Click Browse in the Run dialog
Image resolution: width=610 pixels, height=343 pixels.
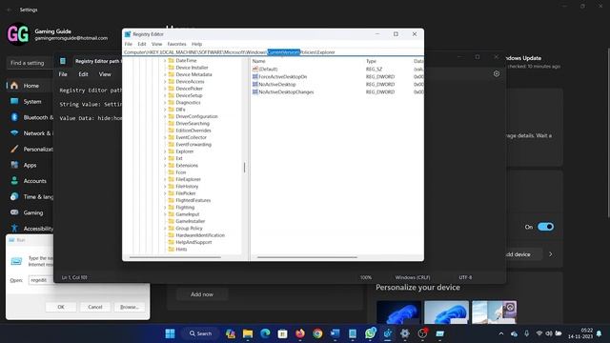pyautogui.click(x=130, y=307)
